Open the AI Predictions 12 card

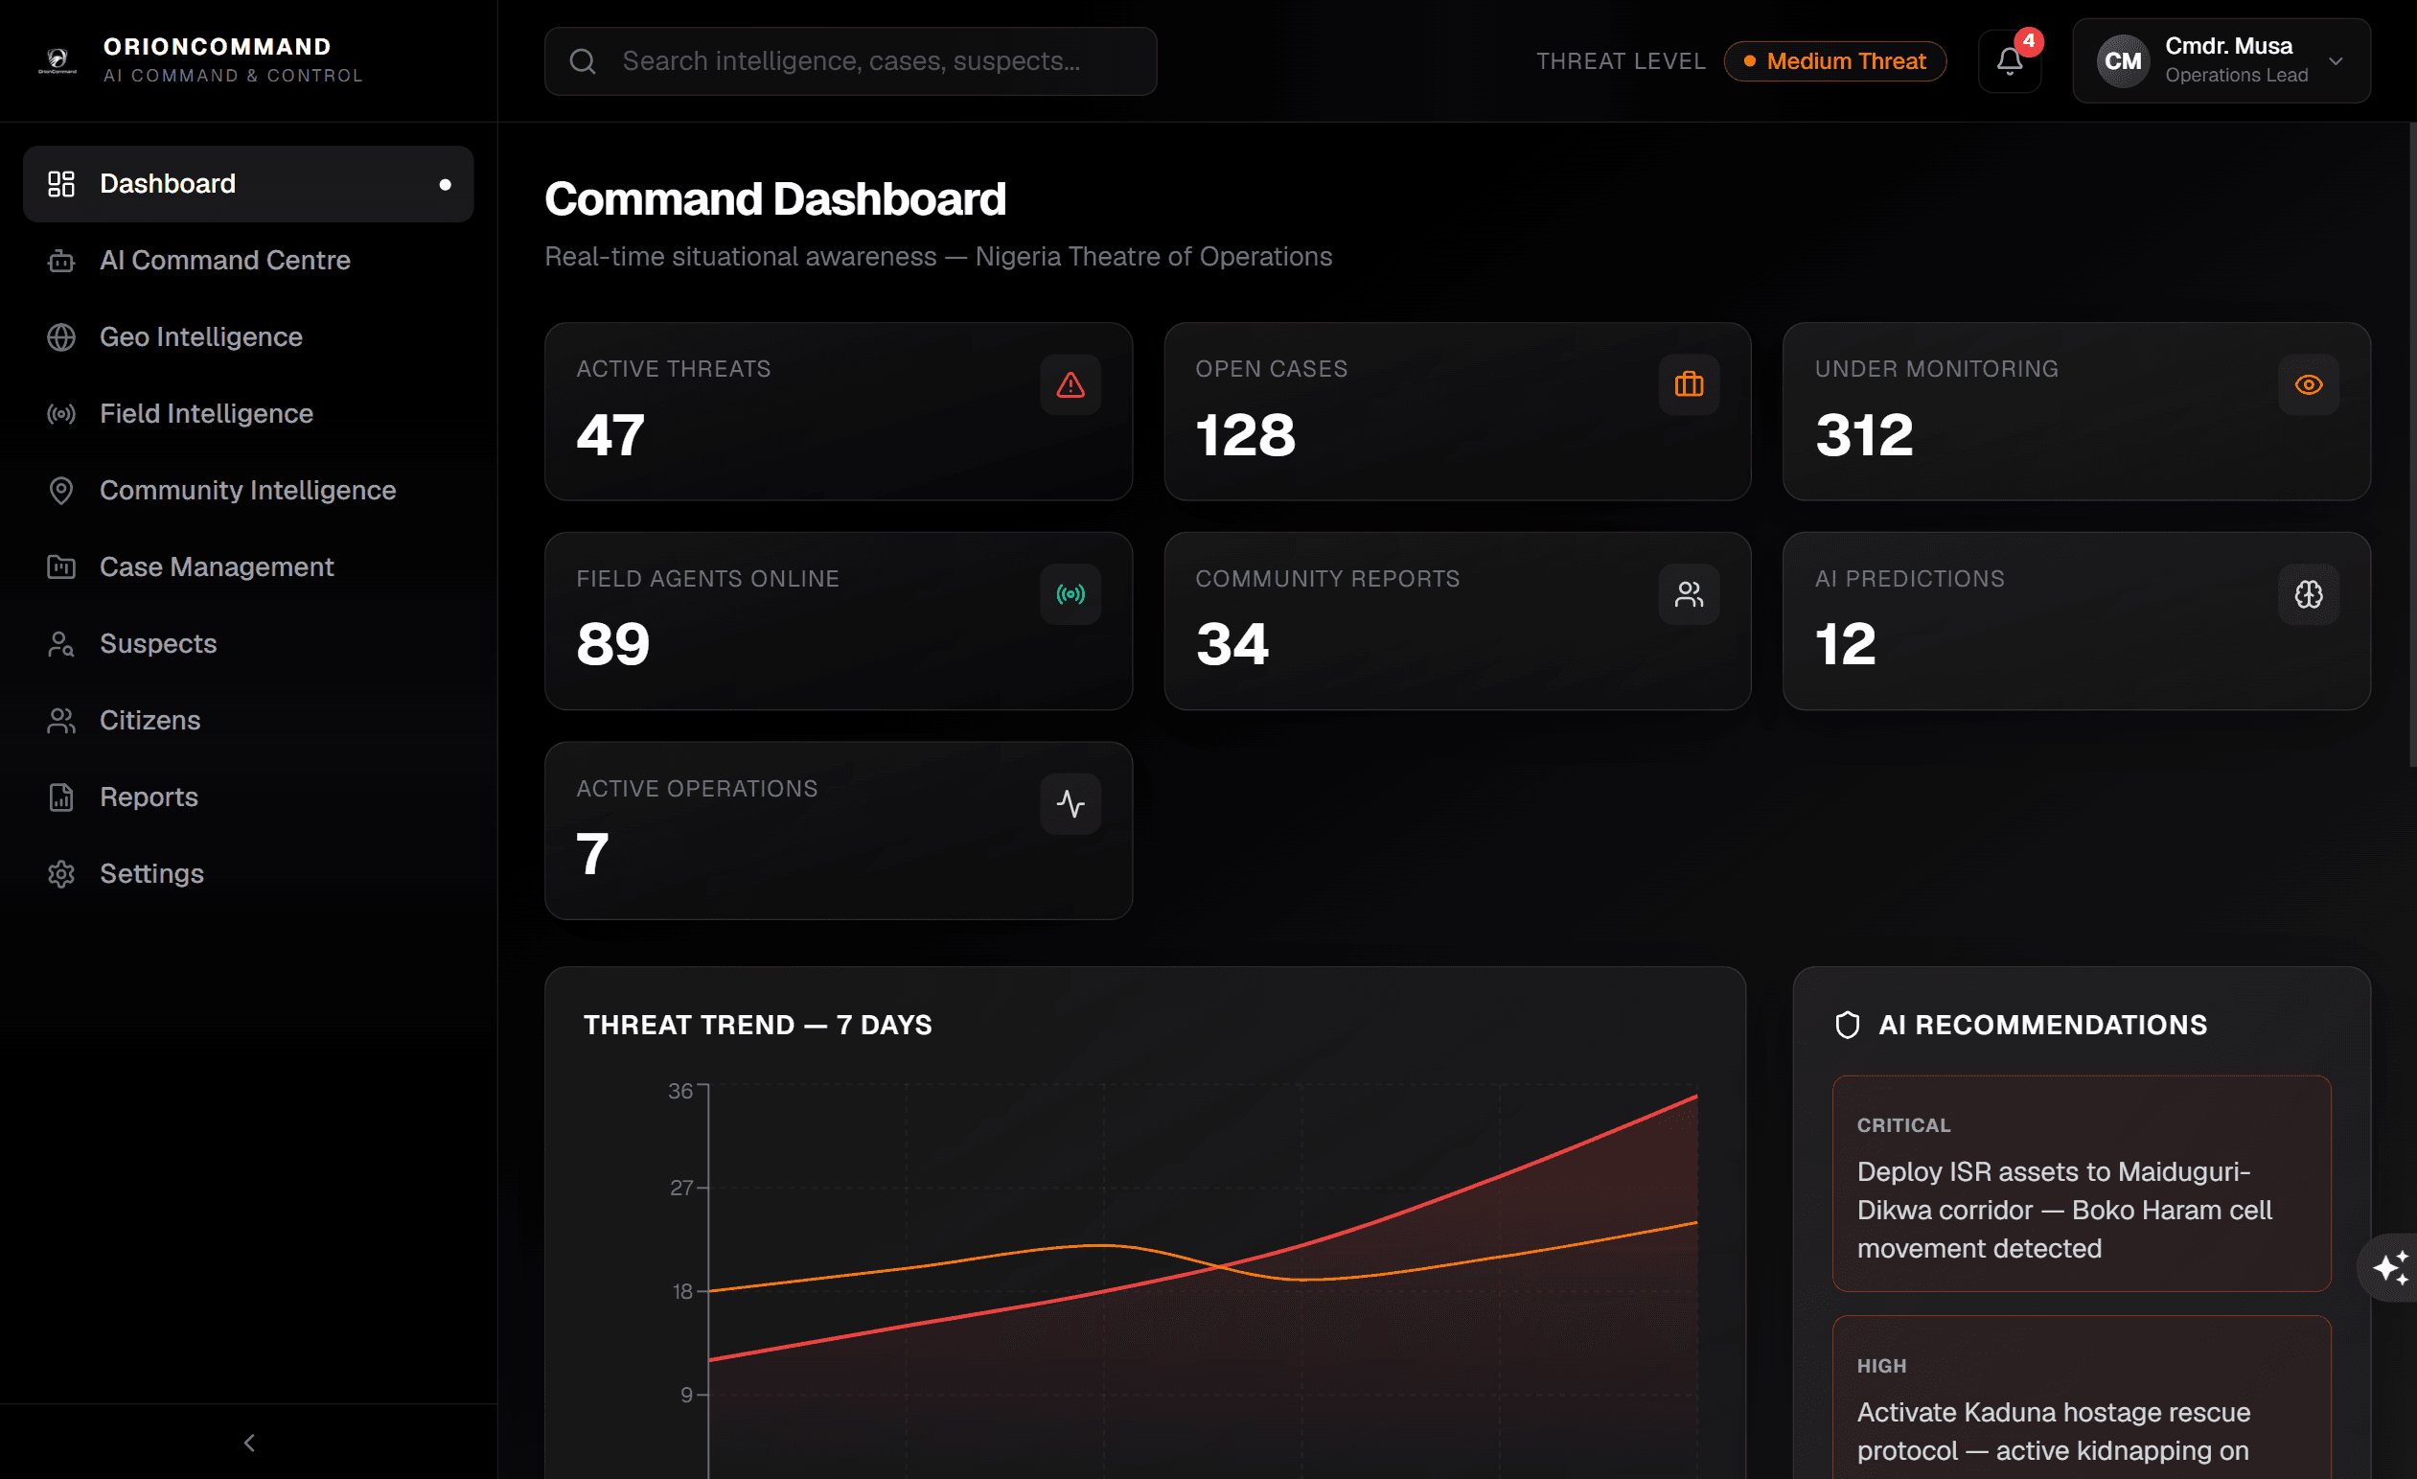2076,621
